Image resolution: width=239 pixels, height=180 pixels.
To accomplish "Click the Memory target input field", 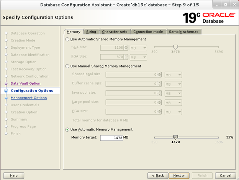I will tap(111, 138).
